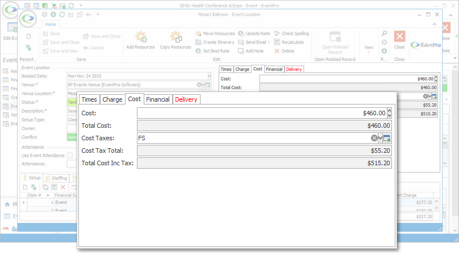
Task: Open the Staffing tab
Action: point(56,178)
